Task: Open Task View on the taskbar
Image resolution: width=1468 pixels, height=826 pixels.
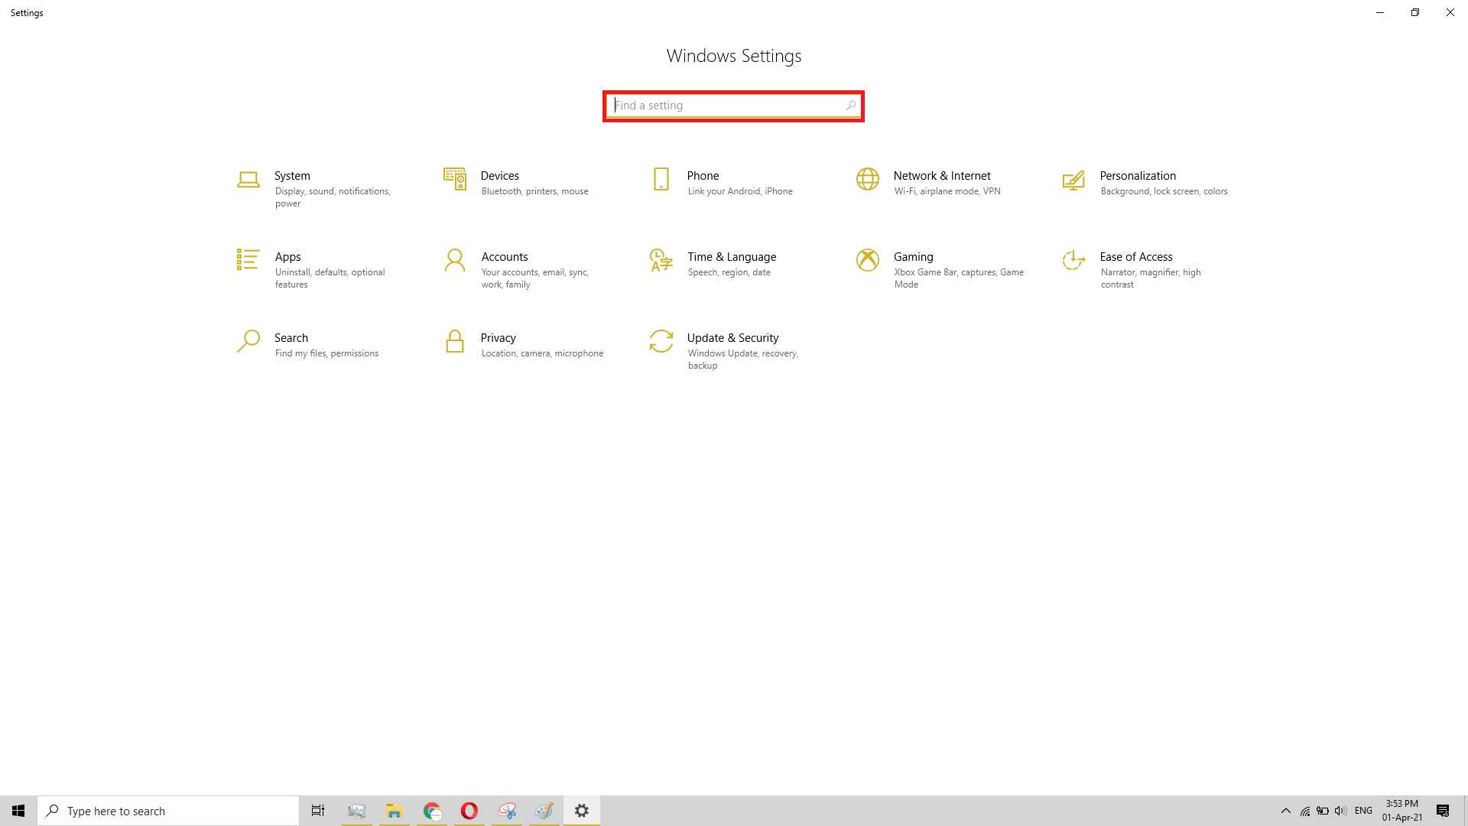Action: 318,811
